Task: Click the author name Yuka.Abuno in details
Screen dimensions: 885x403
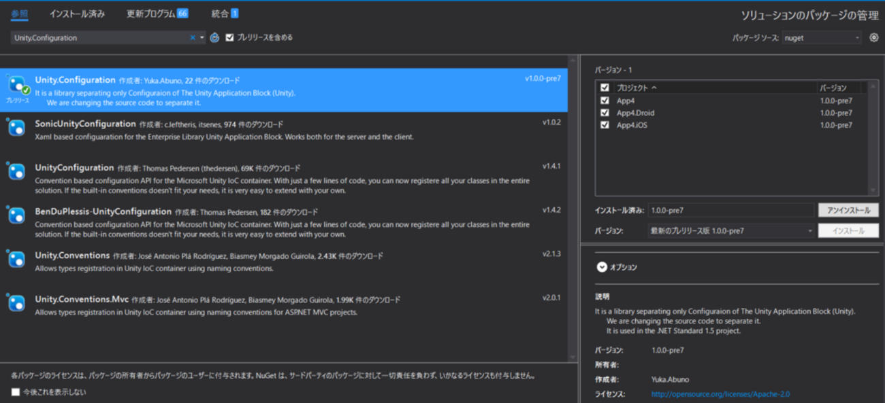Action: click(x=670, y=379)
